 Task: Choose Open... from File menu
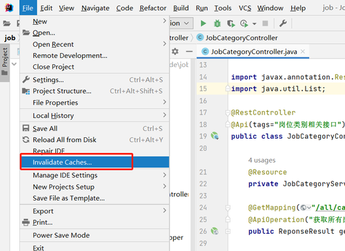(95, 32)
